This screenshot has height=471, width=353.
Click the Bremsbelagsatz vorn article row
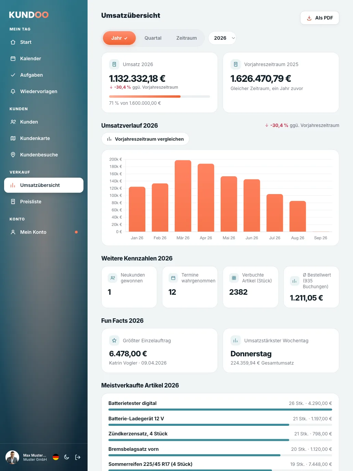tap(220, 451)
